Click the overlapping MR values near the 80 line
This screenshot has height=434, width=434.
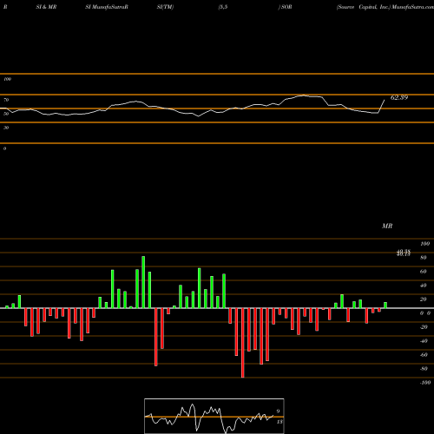pos(404,253)
